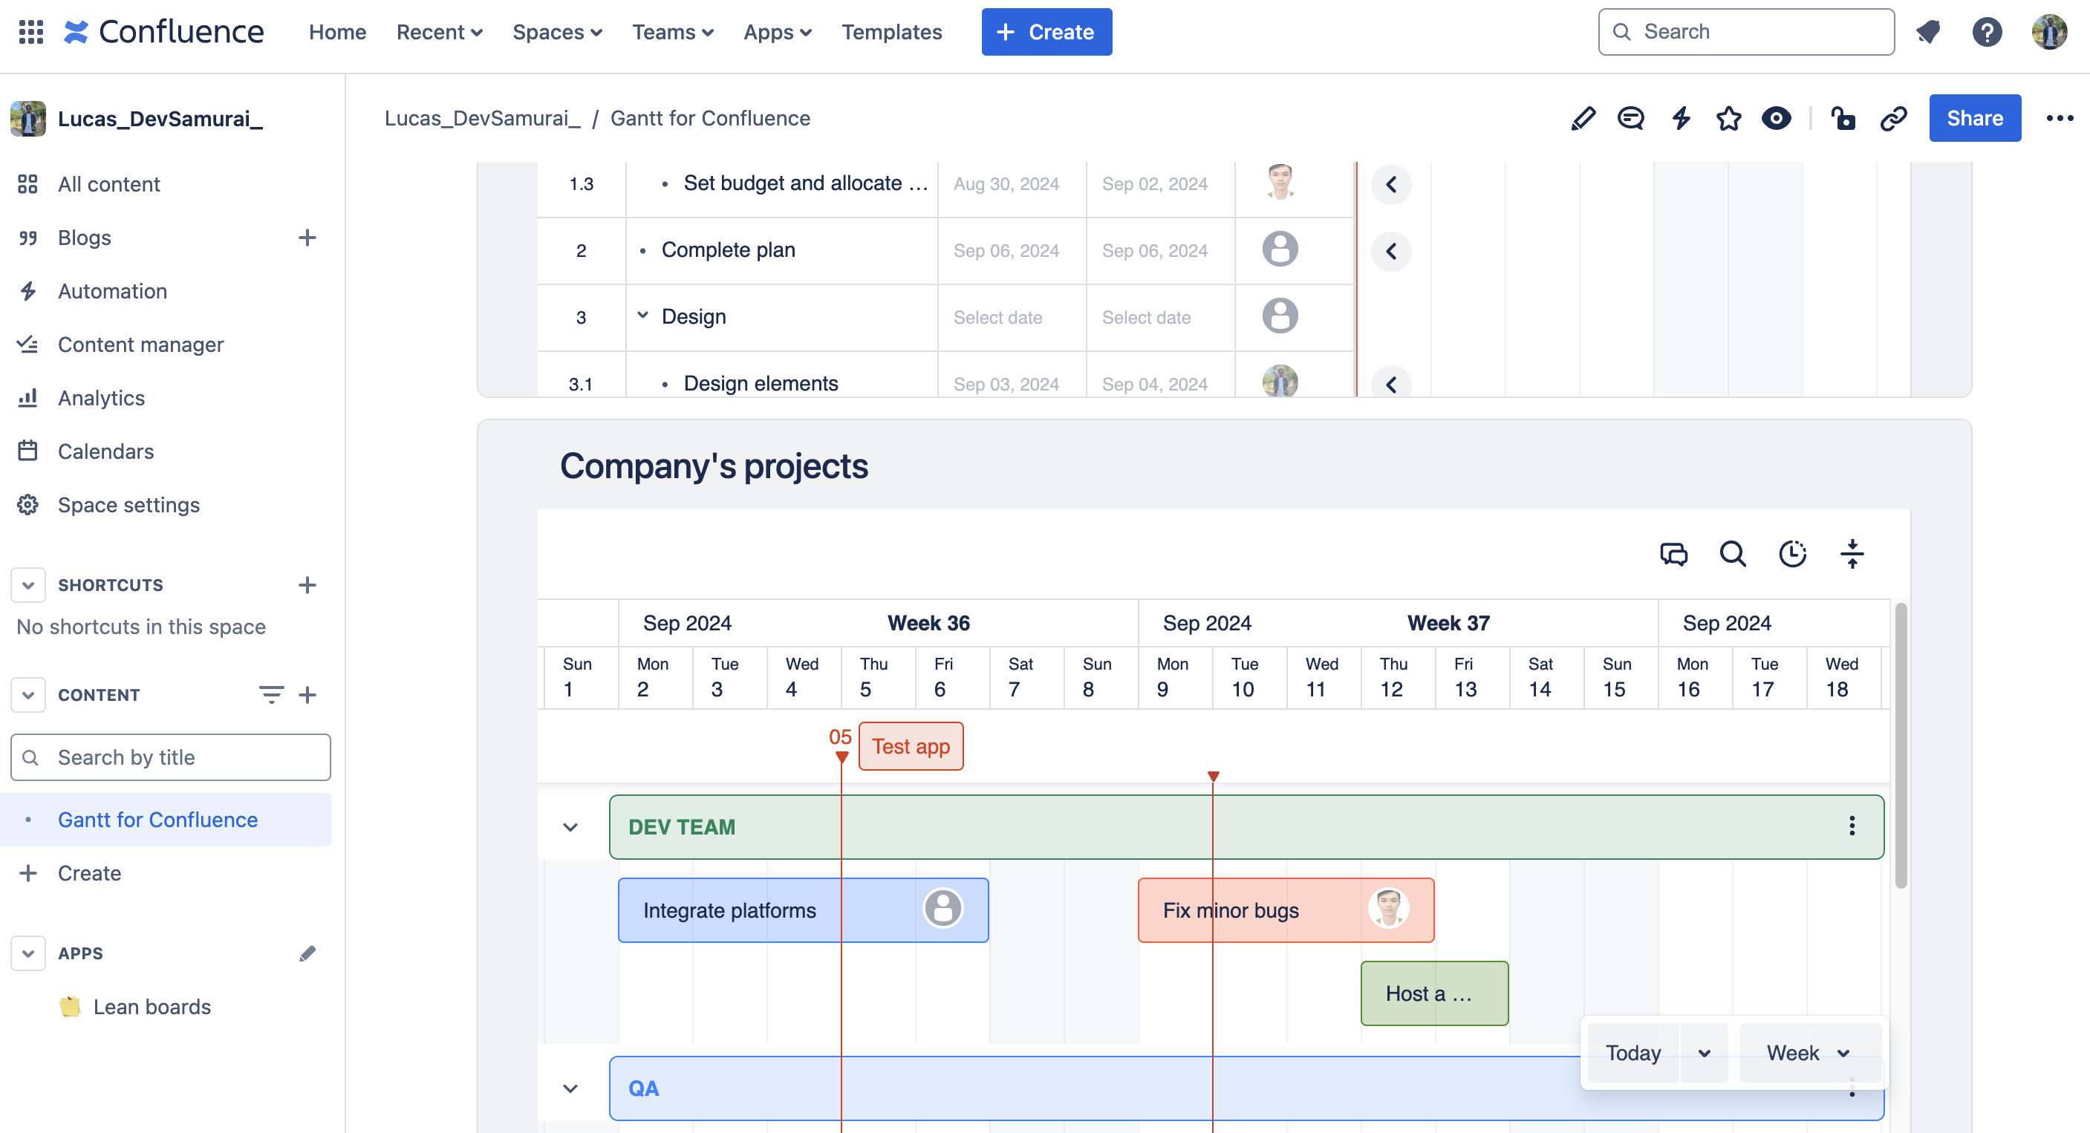Click the blue Share button

point(1974,118)
